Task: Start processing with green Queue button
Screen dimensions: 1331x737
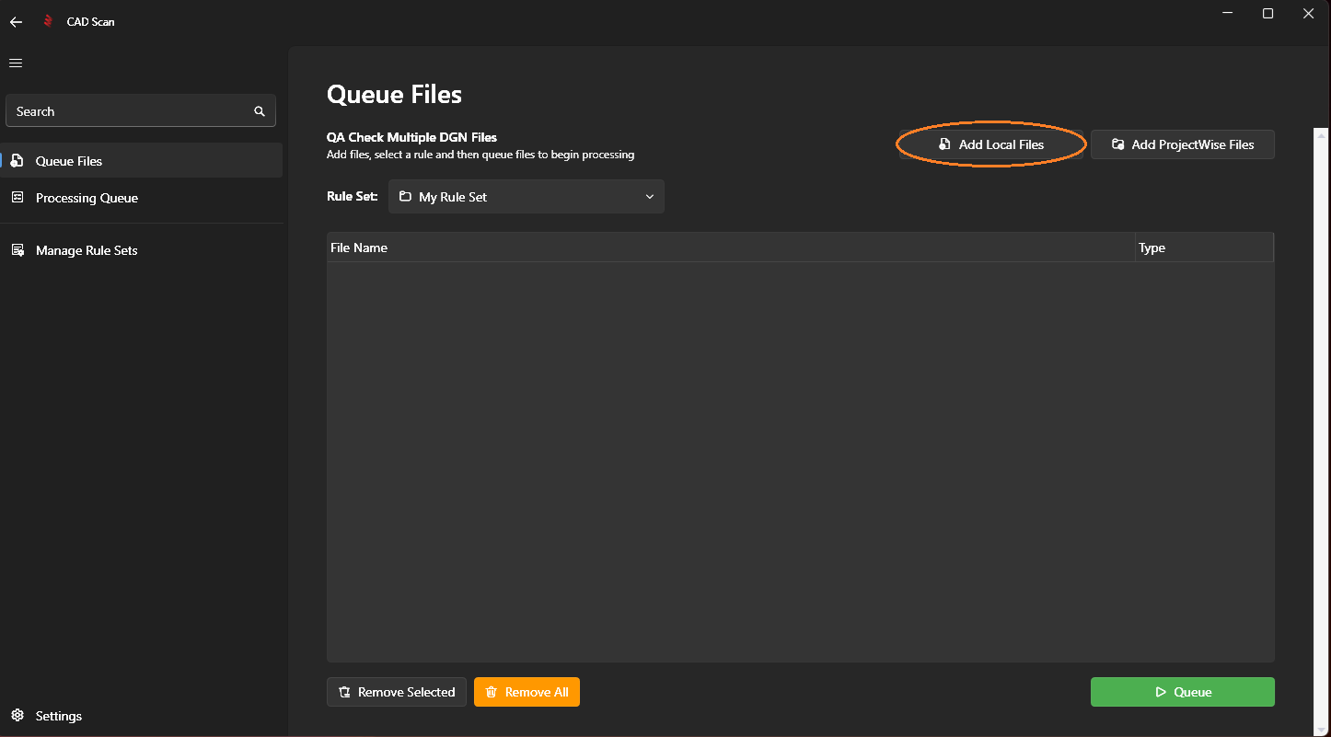Action: 1182,692
